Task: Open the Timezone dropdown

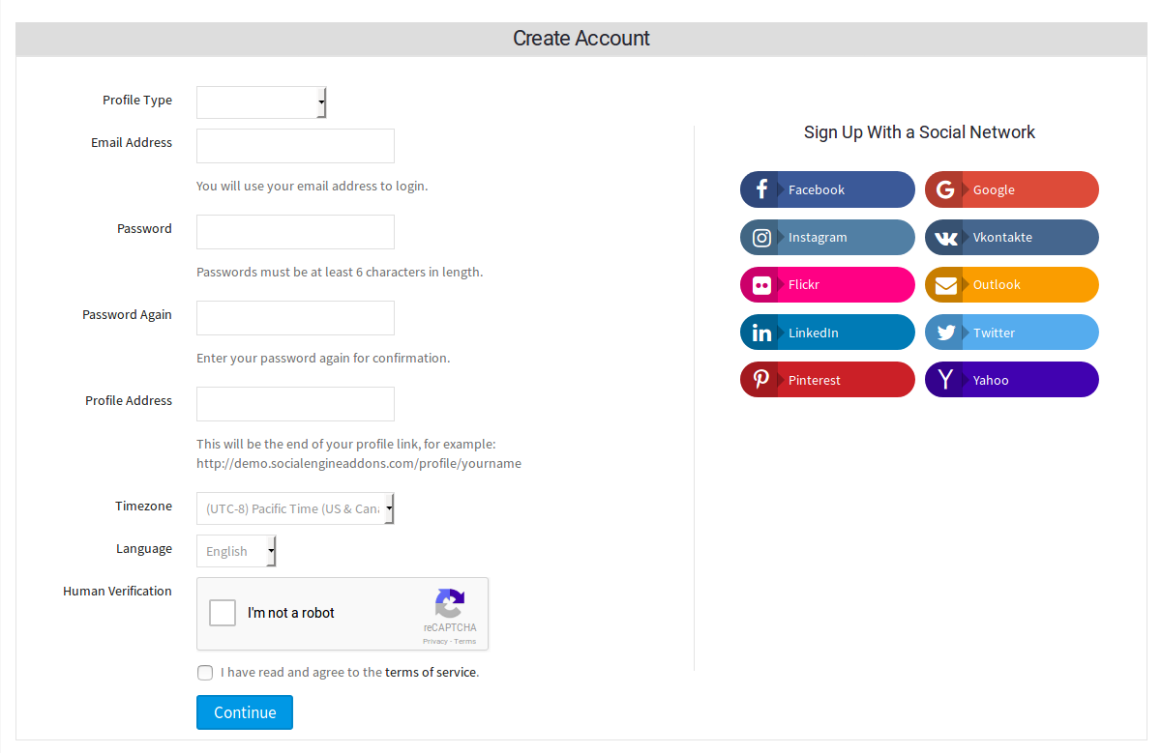Action: [295, 508]
